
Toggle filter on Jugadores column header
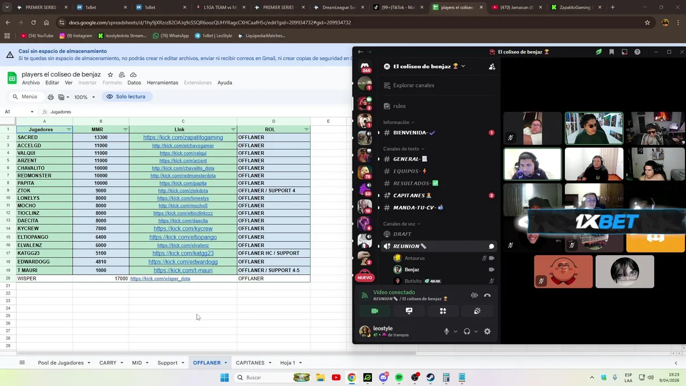[69, 130]
